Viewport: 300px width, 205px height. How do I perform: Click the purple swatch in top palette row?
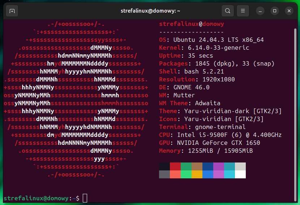click(218, 166)
